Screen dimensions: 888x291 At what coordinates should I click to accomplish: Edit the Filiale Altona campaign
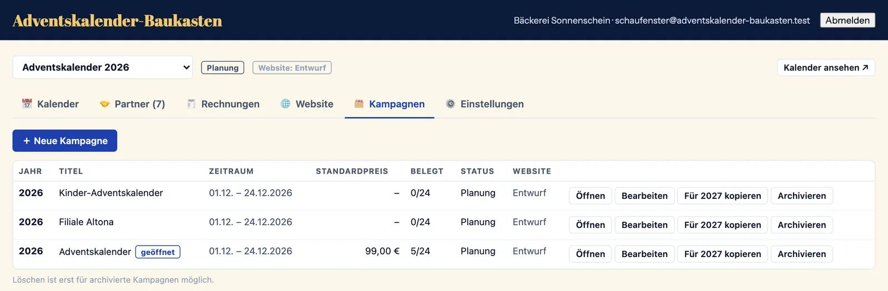(x=644, y=225)
